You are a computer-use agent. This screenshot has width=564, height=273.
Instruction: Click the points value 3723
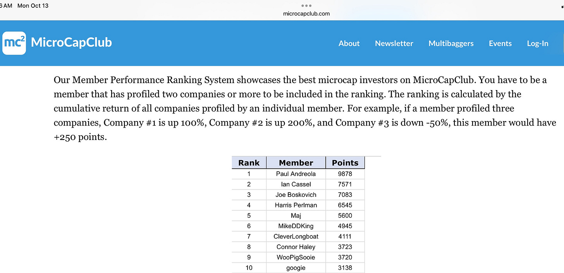pos(345,247)
